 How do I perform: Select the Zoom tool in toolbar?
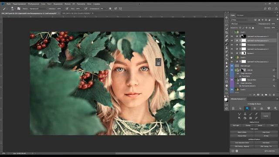(x=226, y=89)
